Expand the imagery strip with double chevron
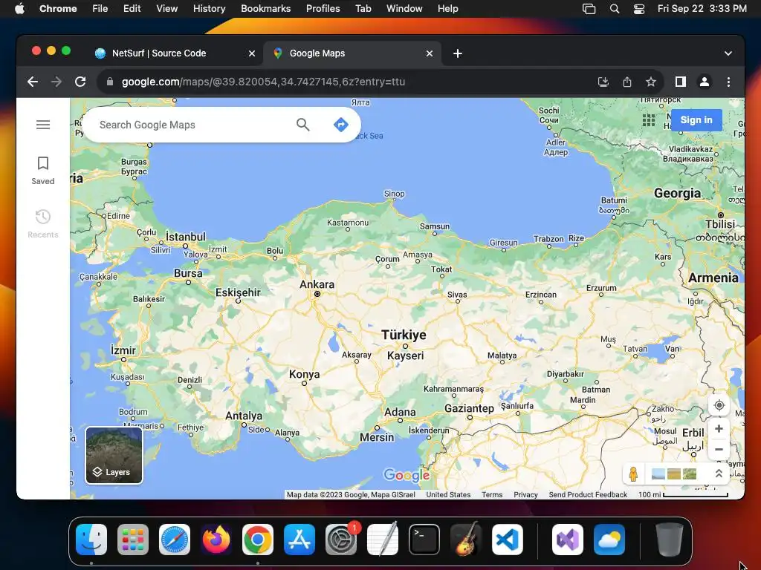The image size is (761, 570). pyautogui.click(x=719, y=474)
